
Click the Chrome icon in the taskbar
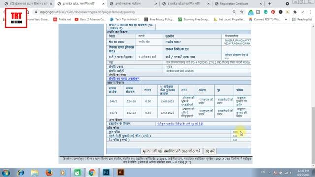coord(92,173)
